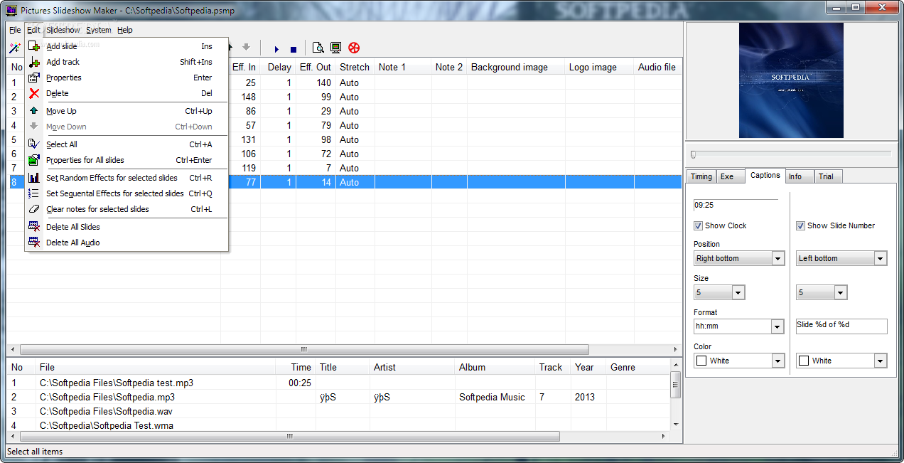This screenshot has width=904, height=463.
Task: Open the clock Size dropdown
Action: coord(719,292)
